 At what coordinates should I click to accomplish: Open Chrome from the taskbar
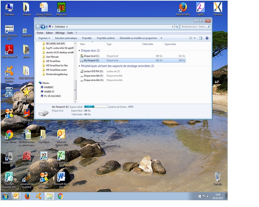pos(60,196)
